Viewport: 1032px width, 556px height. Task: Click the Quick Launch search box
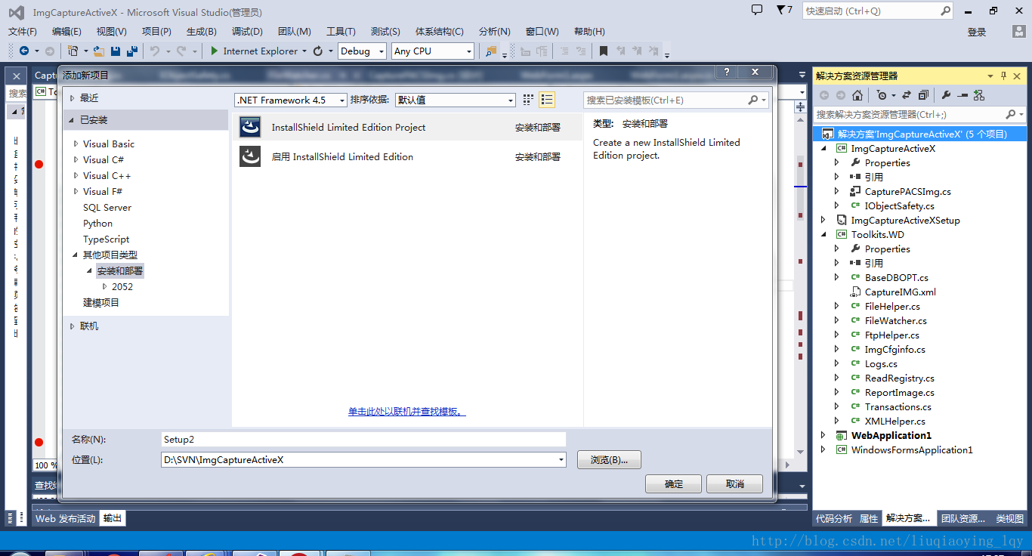[x=878, y=11]
